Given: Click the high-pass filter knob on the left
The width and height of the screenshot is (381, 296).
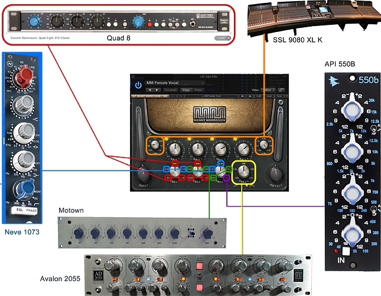Looking at the screenshot, I should click(x=155, y=146).
